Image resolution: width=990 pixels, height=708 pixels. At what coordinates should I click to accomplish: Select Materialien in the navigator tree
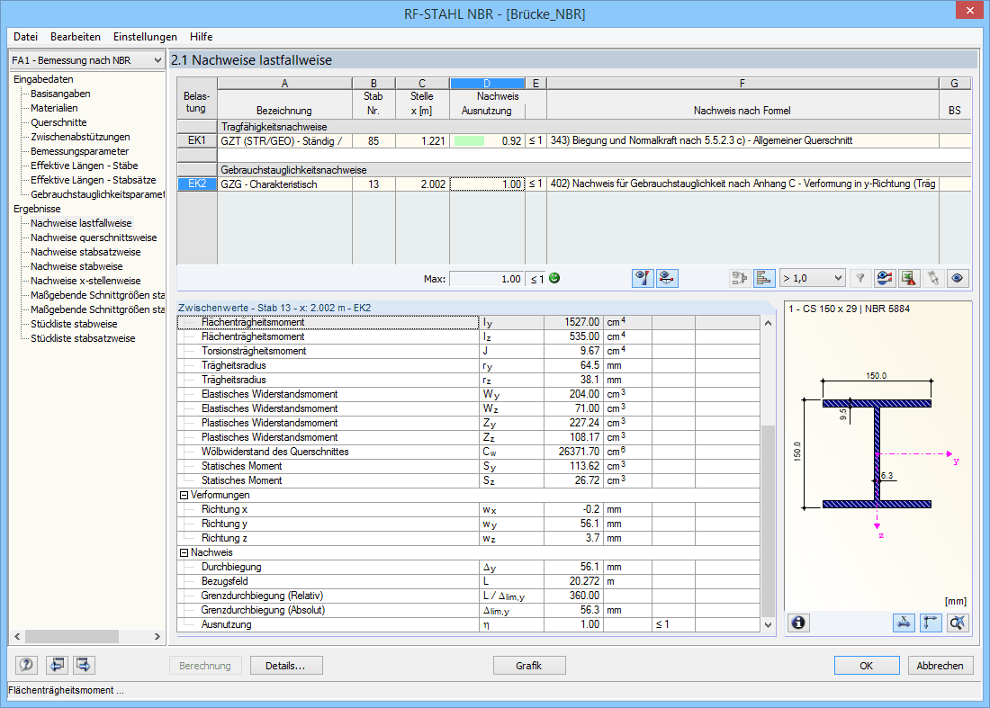coord(54,108)
